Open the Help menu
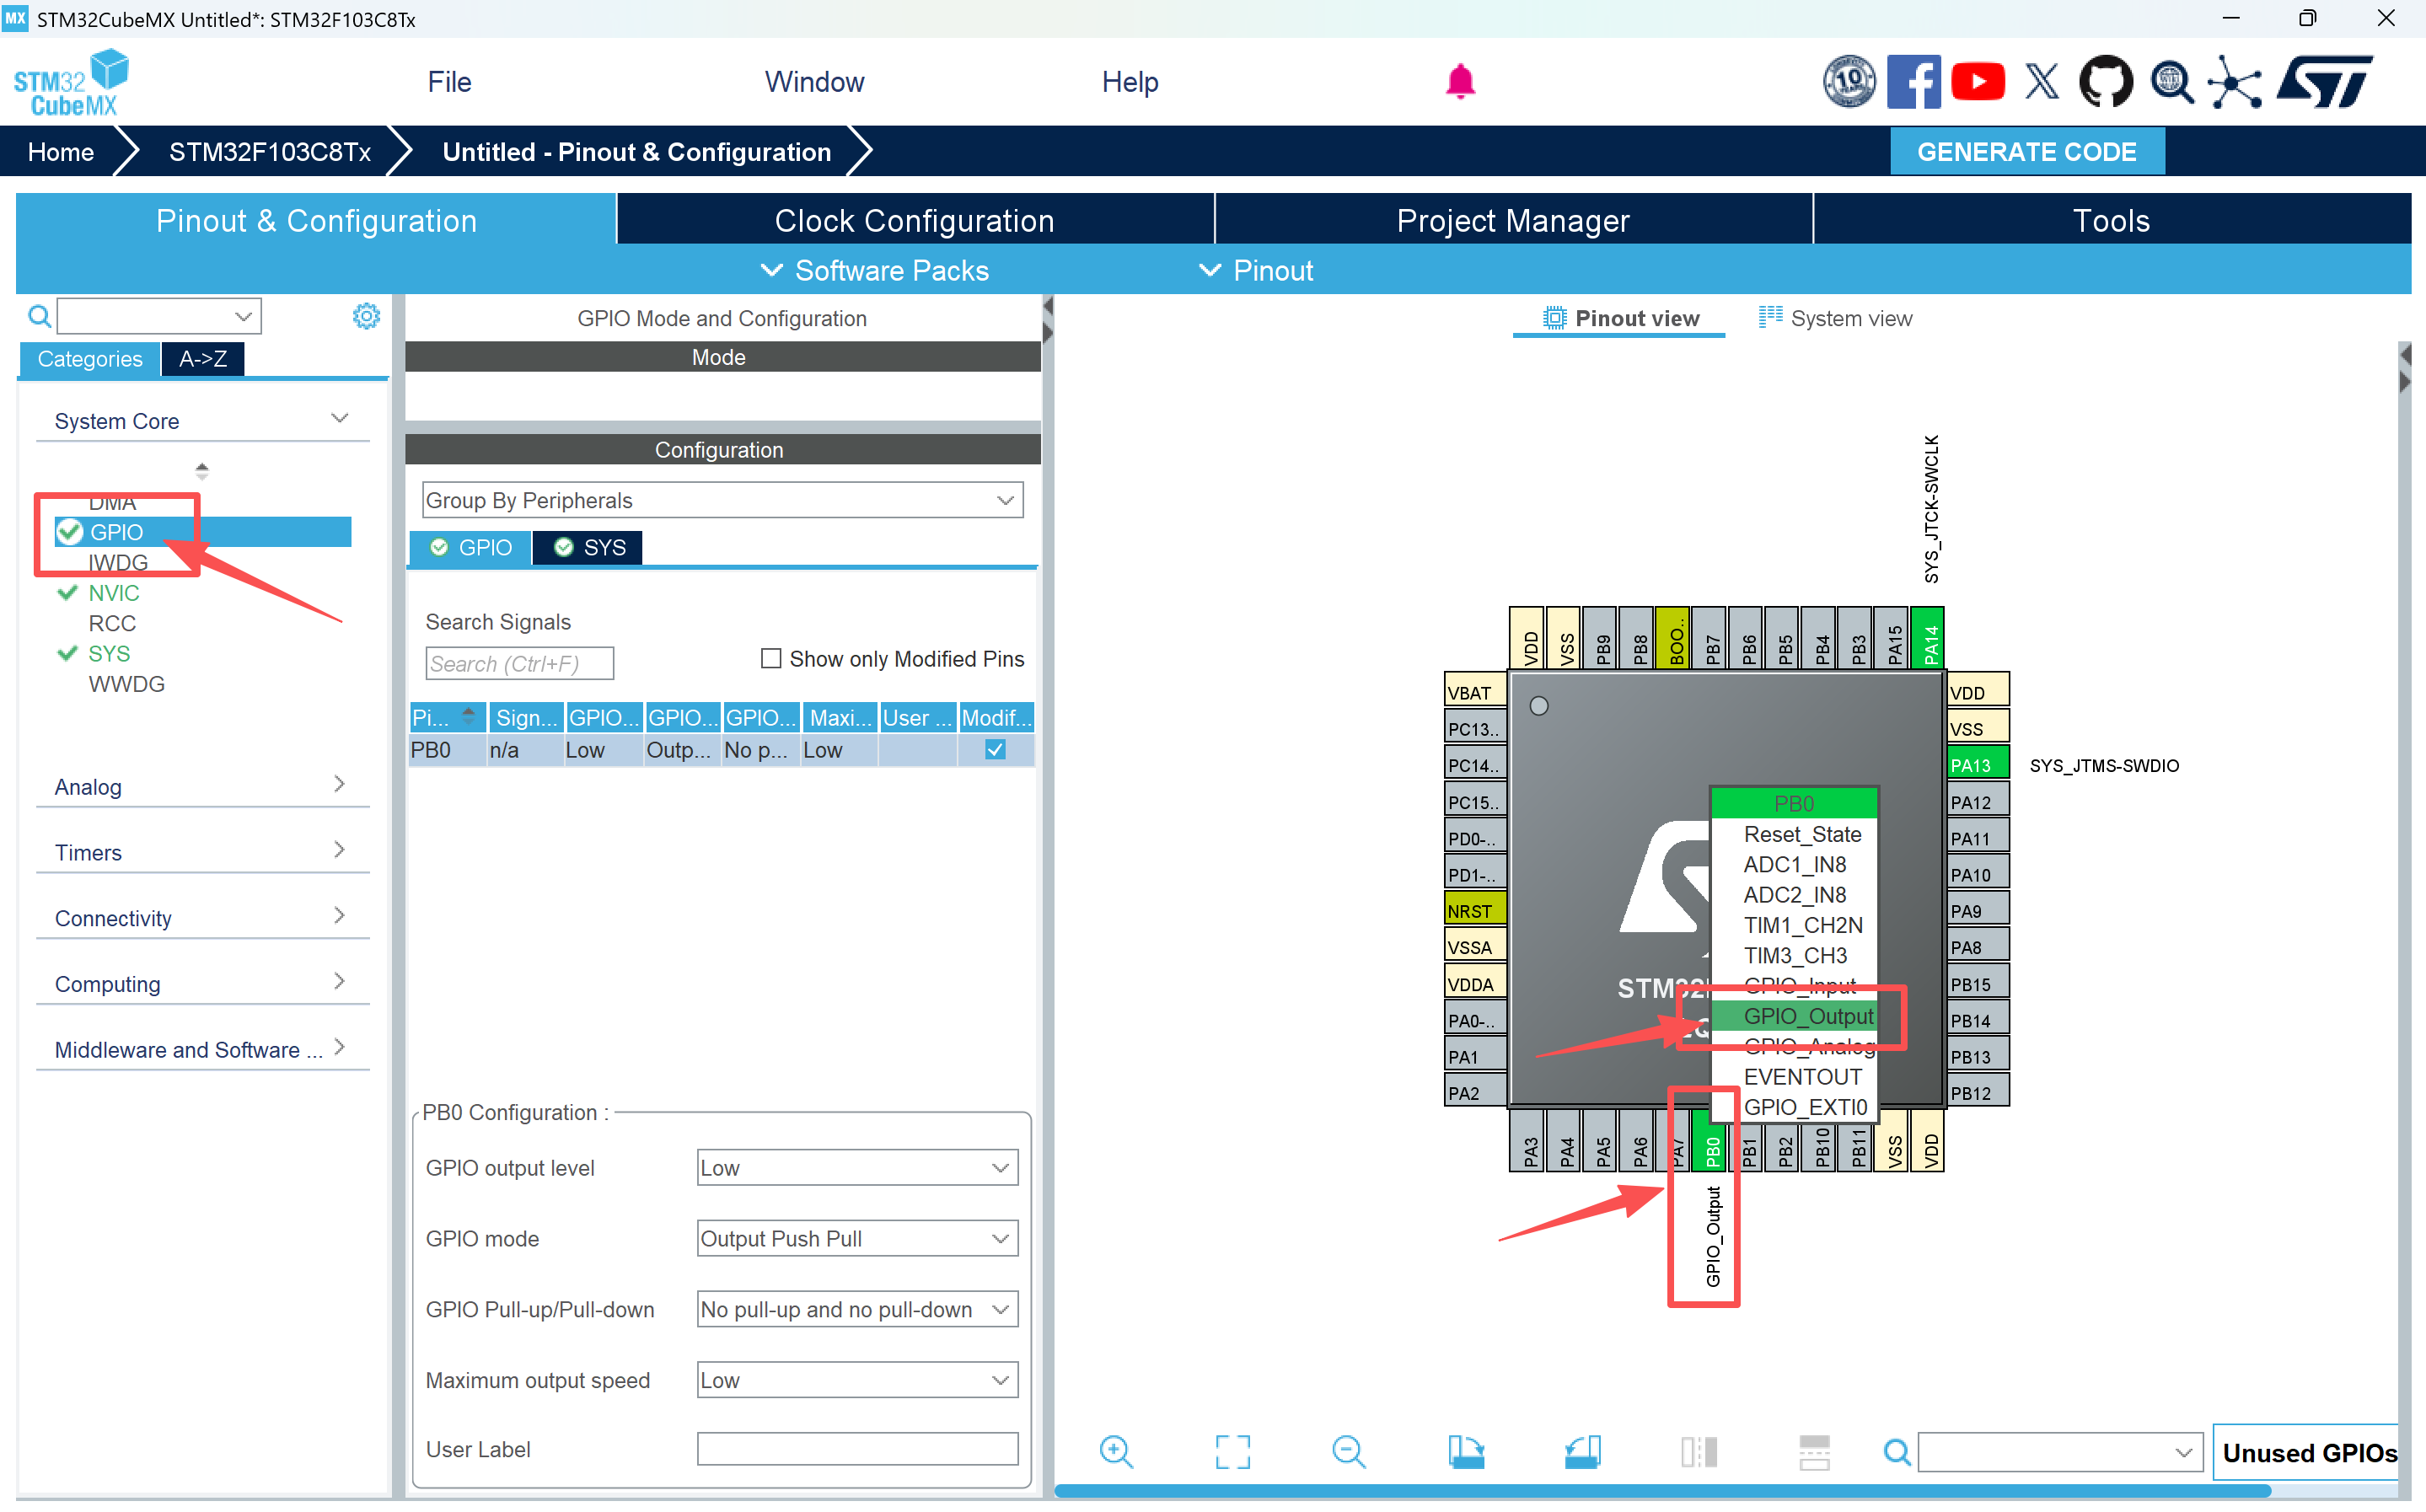 [1130, 82]
